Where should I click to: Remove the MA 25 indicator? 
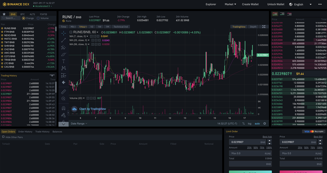[x=99, y=40]
